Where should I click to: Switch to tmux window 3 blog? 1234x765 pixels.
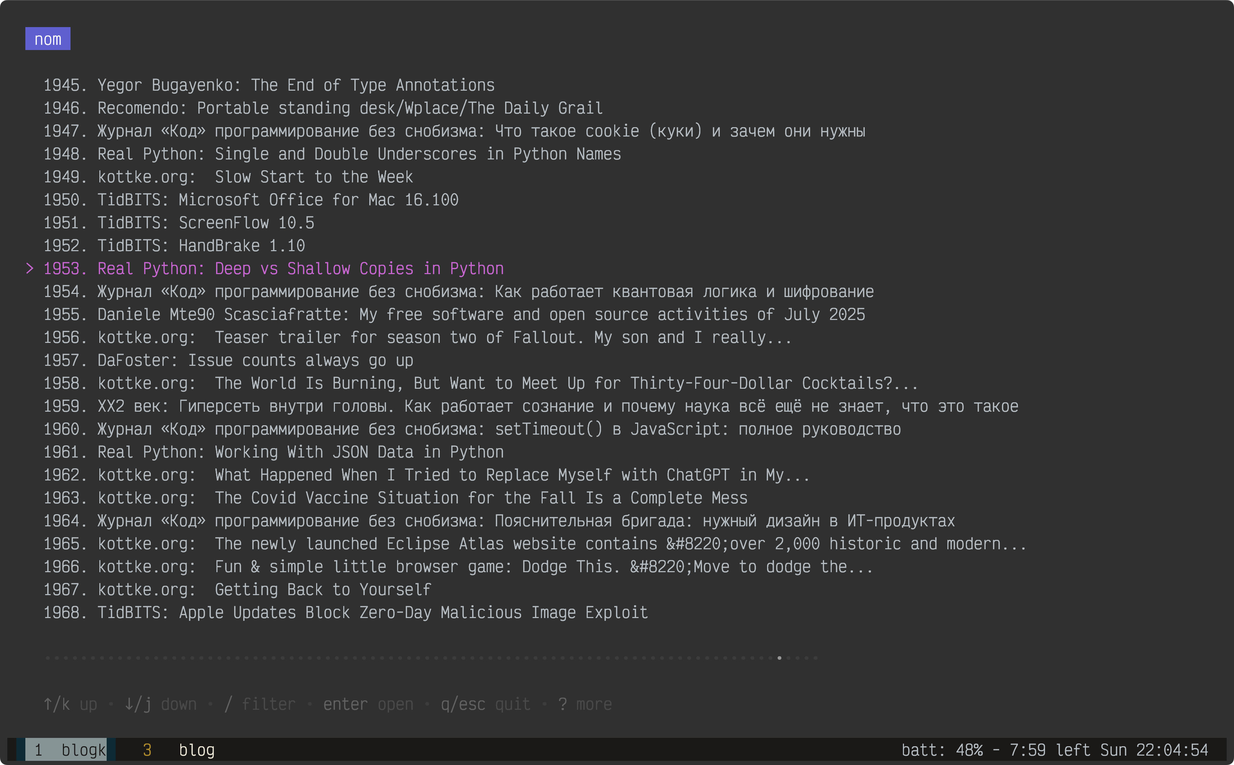[179, 750]
